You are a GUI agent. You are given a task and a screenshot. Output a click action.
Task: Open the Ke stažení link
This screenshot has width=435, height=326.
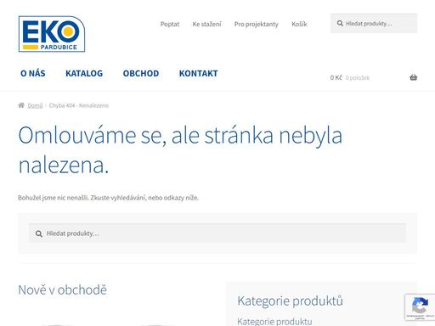(206, 24)
